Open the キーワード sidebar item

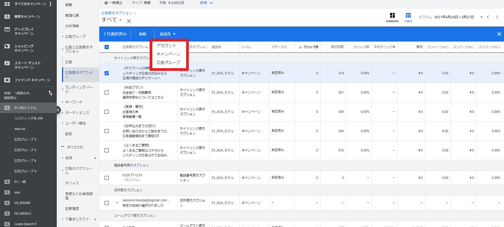coord(74,102)
